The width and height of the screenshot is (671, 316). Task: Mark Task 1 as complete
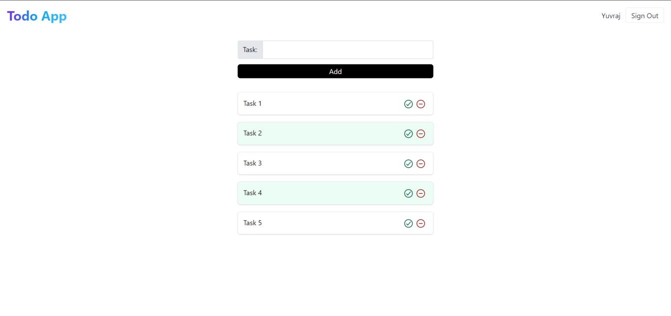pos(408,104)
